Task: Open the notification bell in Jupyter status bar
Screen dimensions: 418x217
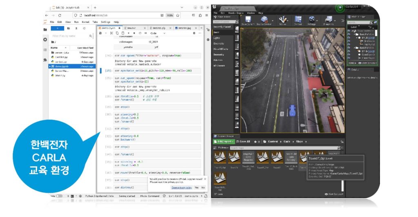Action: 206,196
